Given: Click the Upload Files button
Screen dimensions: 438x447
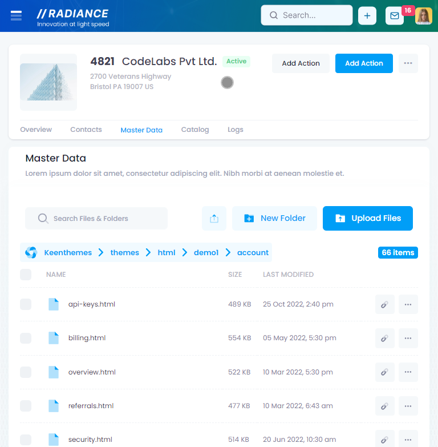Looking at the screenshot, I should click(367, 219).
